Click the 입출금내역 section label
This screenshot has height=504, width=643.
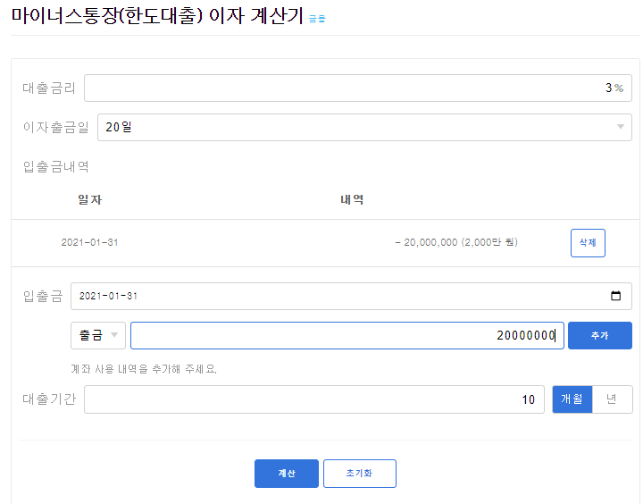point(55,166)
